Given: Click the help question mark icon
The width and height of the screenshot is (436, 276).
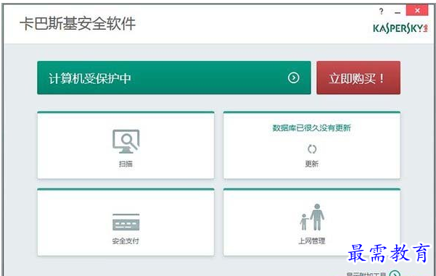Looking at the screenshot, I should pyautogui.click(x=381, y=11).
